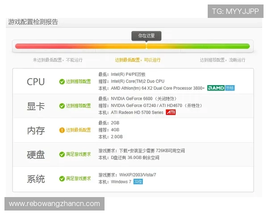The image size is (268, 215).
Task: Click the blue 双核 badge
Action: tap(230, 88)
